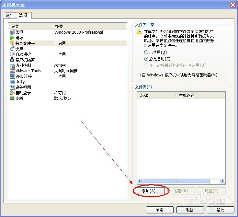Click the VNC 连接 icon

[12, 76]
